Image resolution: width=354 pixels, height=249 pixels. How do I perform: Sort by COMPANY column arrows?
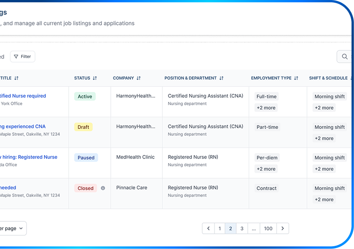[x=138, y=78]
